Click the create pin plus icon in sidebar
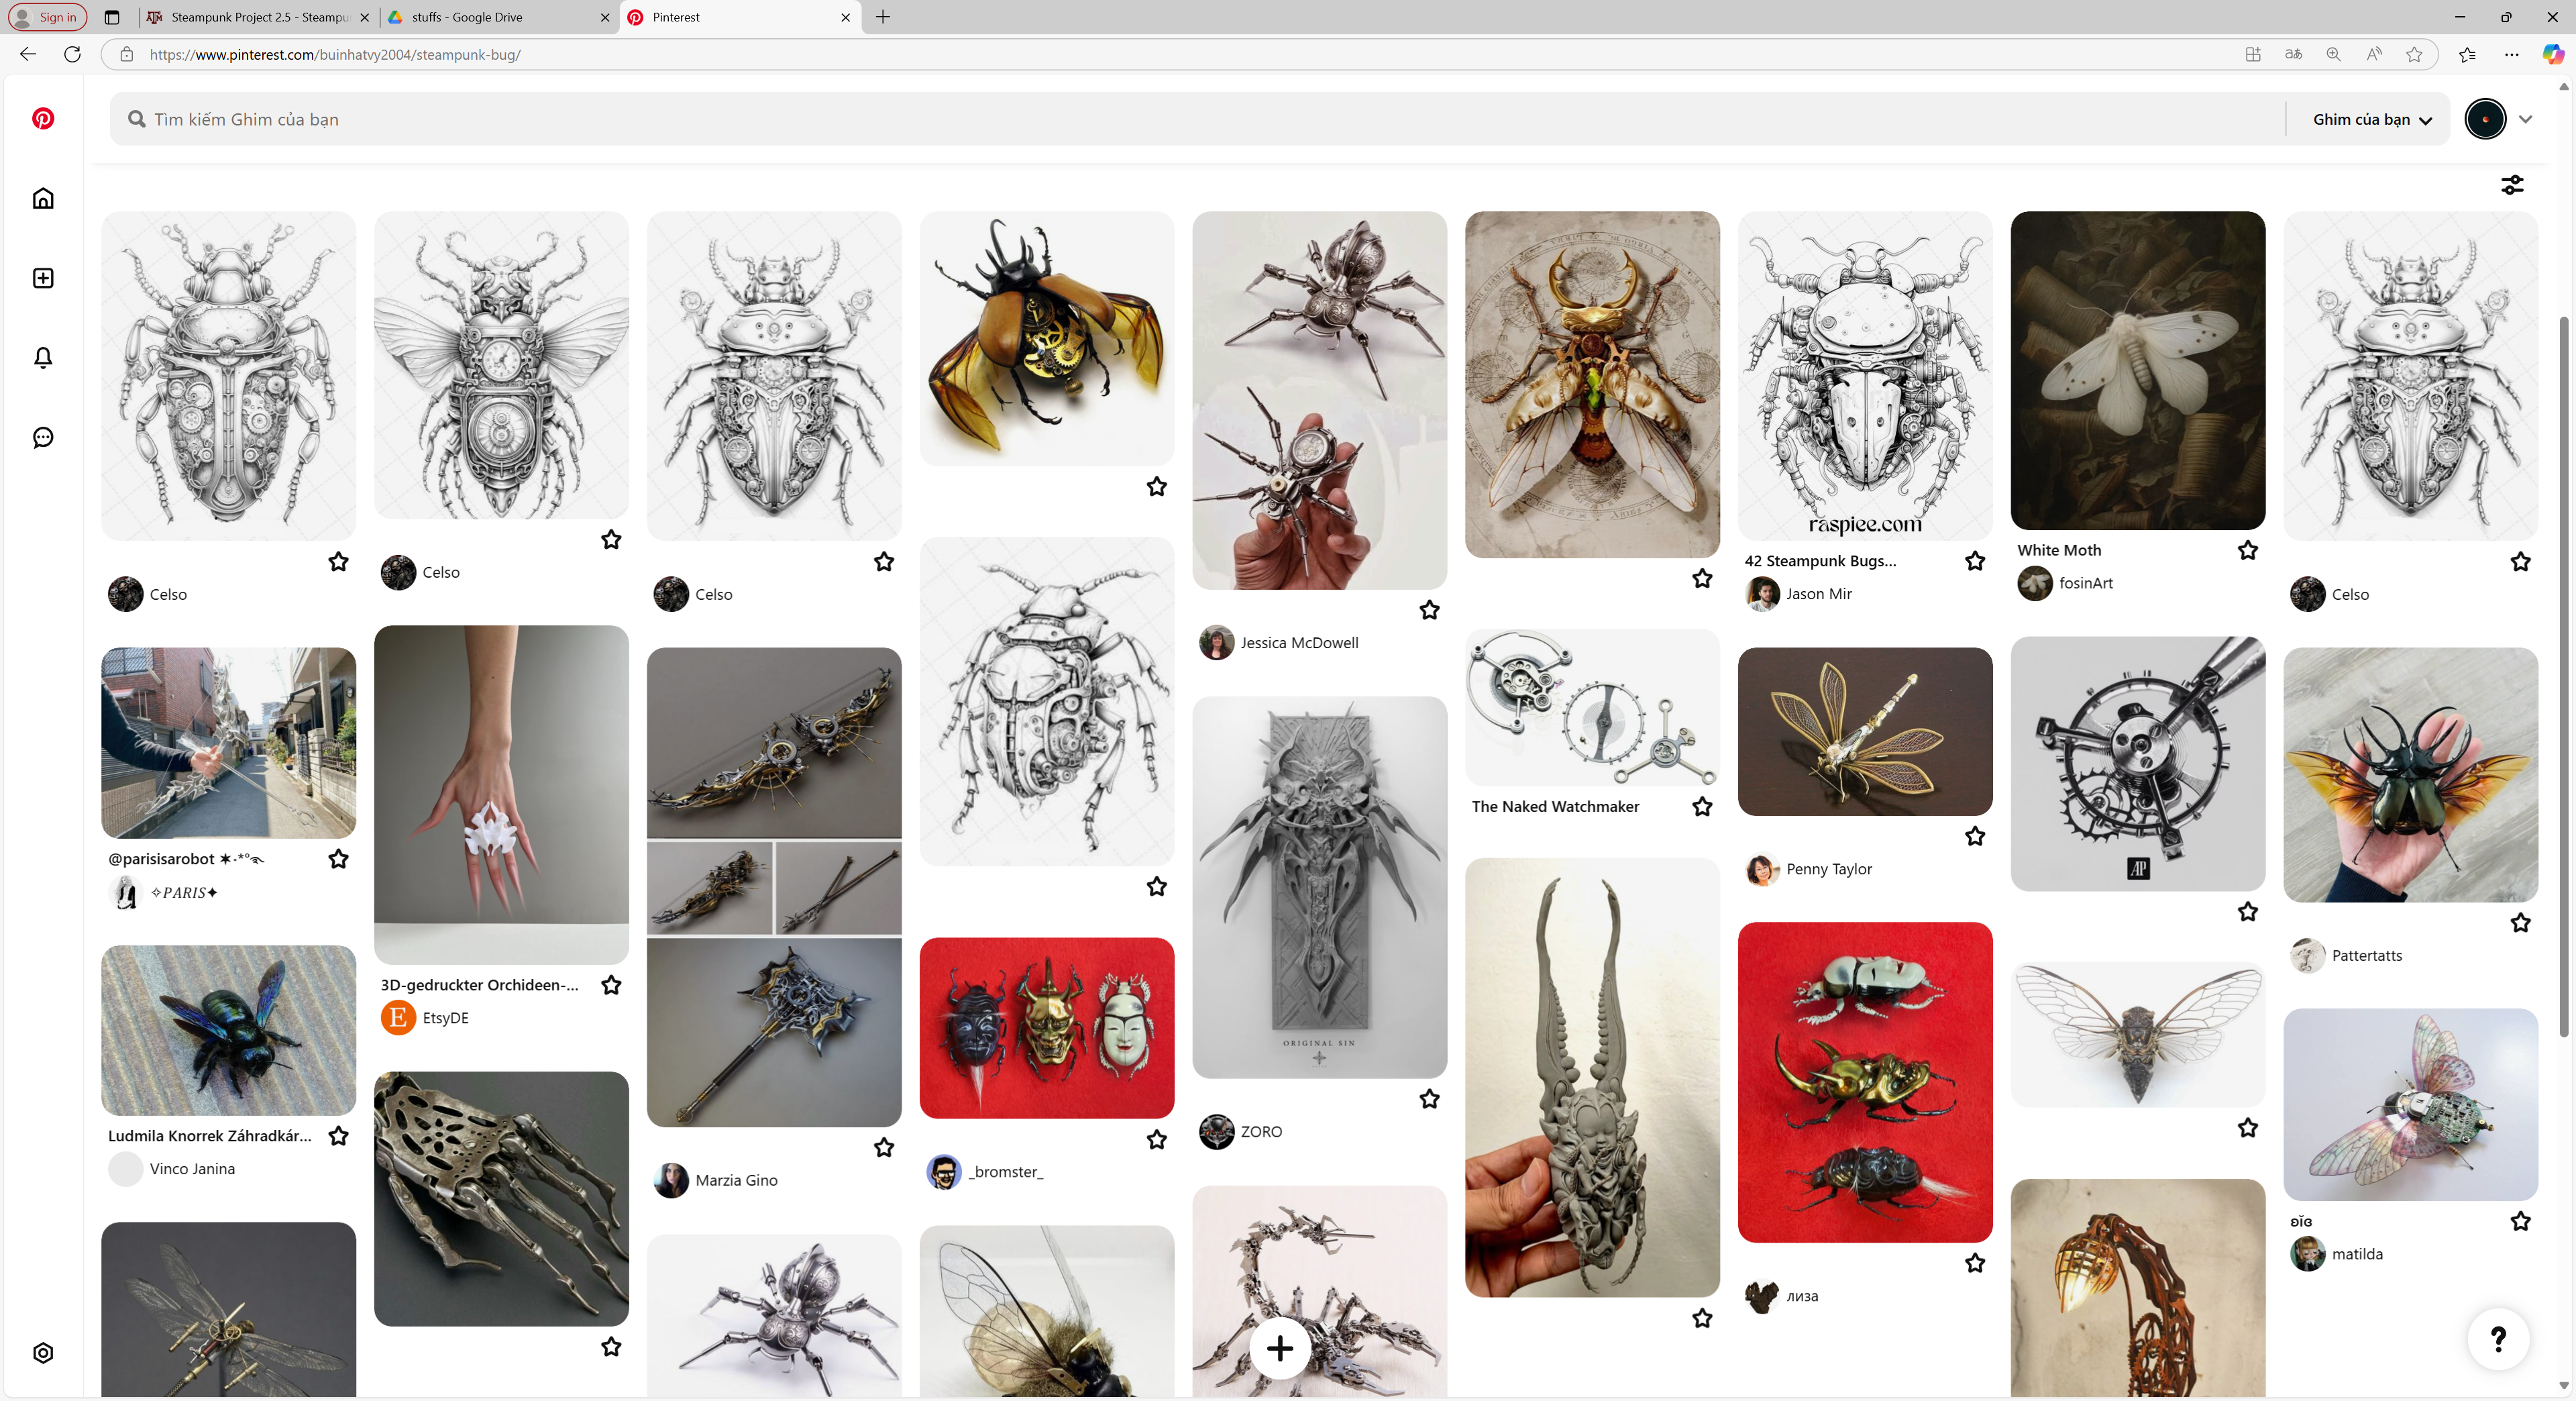This screenshot has width=2576, height=1401. click(43, 278)
